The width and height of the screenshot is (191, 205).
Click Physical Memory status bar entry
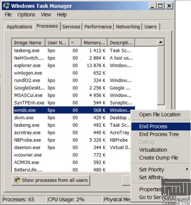(117, 200)
